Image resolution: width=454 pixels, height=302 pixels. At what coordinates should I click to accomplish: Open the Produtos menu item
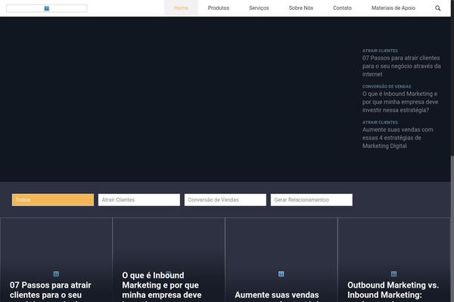click(x=219, y=8)
